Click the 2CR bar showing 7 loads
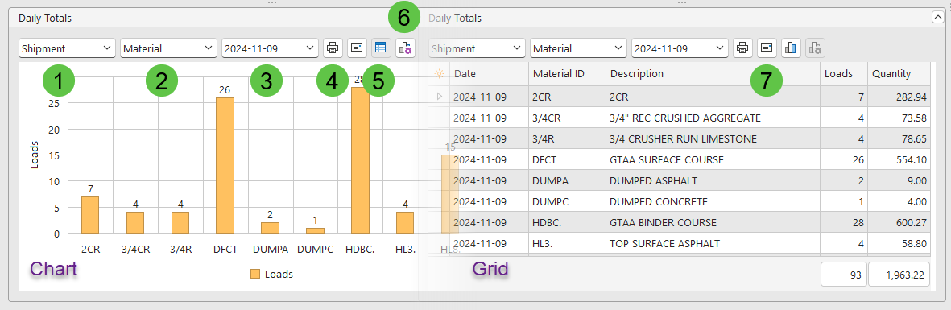Image resolution: width=951 pixels, height=310 pixels. tap(89, 215)
